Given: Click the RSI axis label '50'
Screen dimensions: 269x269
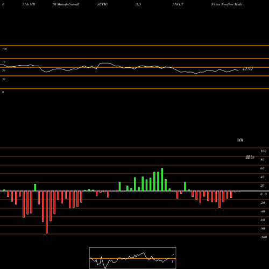Looking at the screenshot, I should 4,70.
